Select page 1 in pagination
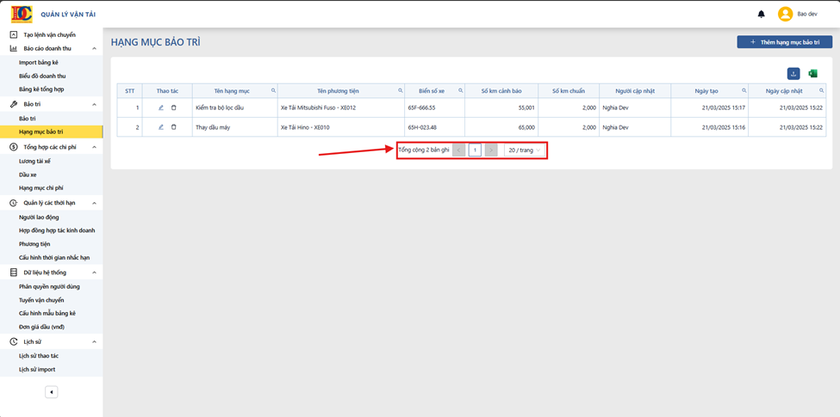Screen dimensions: 840x417 point(475,150)
